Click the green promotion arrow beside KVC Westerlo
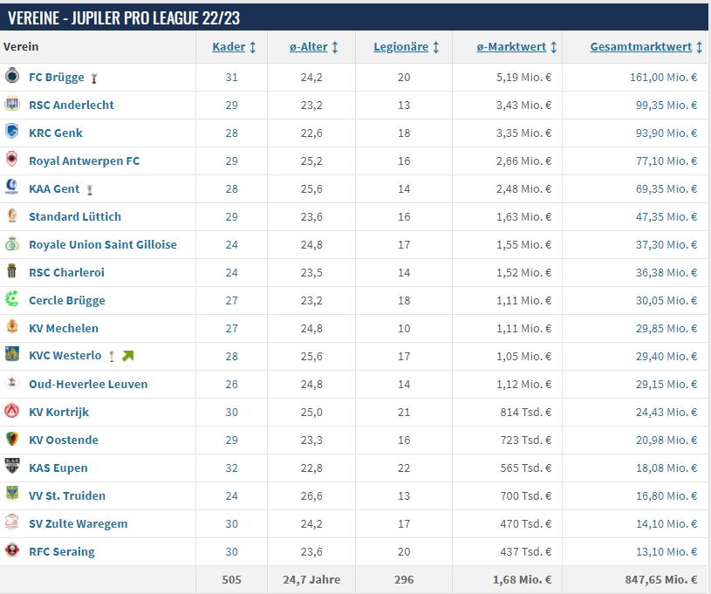Viewport: 711px width, 594px height. pos(127,356)
